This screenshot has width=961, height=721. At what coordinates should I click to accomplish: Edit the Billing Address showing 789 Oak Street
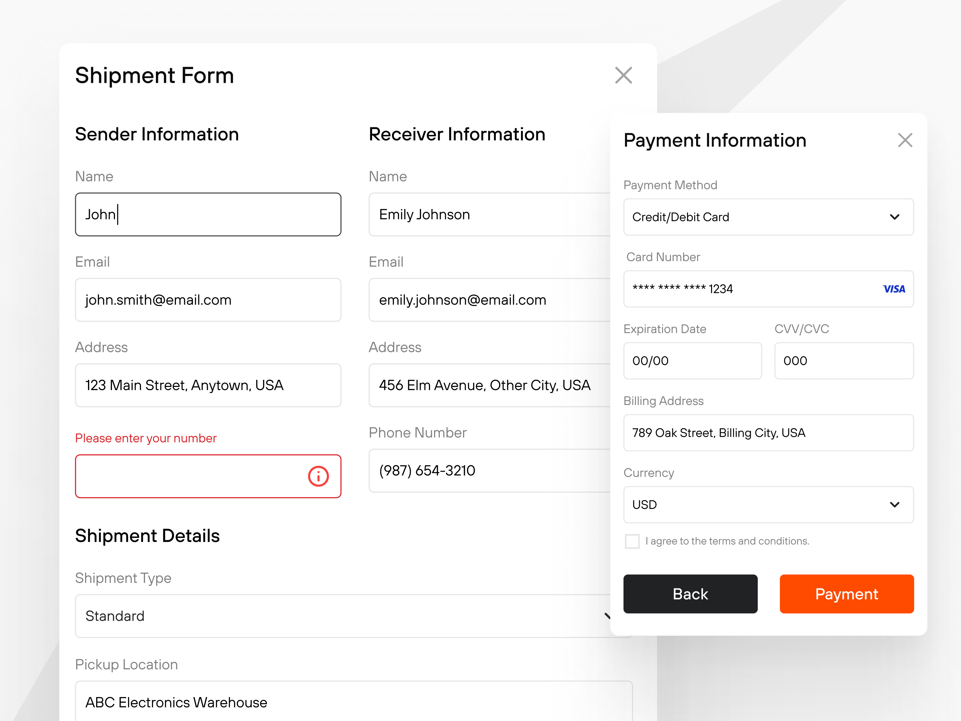point(768,432)
